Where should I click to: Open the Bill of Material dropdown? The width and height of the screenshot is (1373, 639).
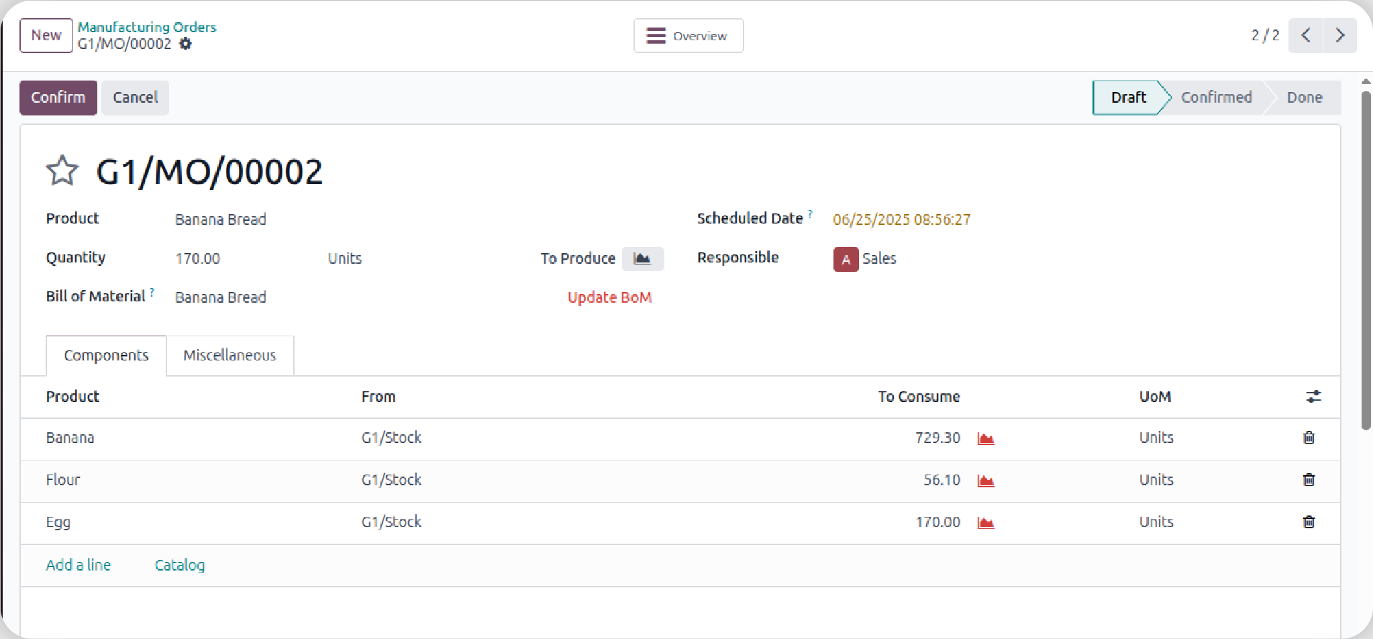pyautogui.click(x=336, y=297)
